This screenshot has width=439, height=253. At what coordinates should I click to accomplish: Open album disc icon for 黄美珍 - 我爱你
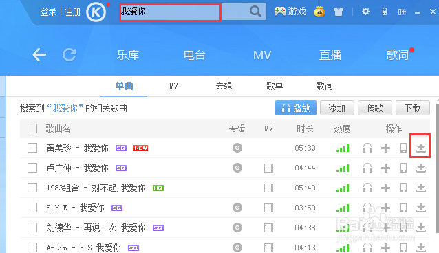[237, 148]
